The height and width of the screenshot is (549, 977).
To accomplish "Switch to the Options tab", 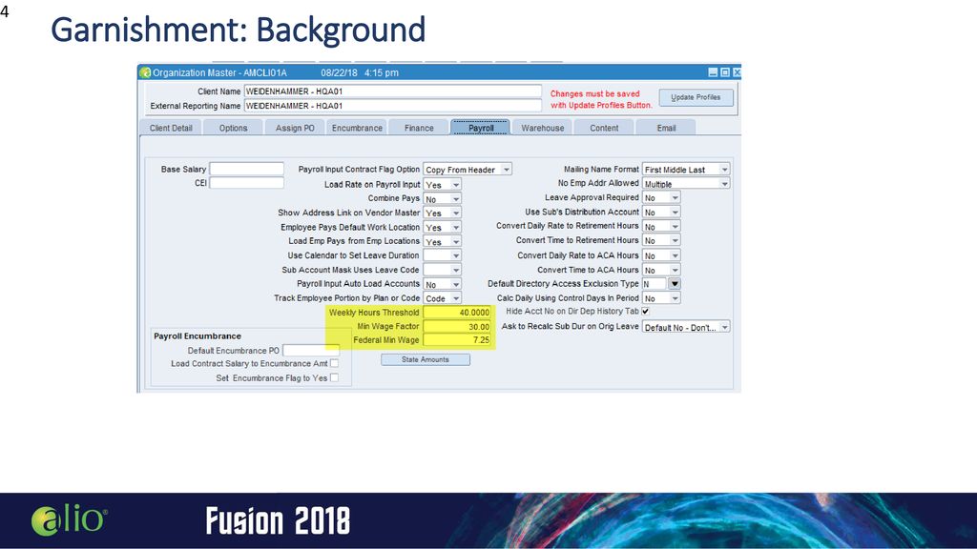I will [x=233, y=128].
